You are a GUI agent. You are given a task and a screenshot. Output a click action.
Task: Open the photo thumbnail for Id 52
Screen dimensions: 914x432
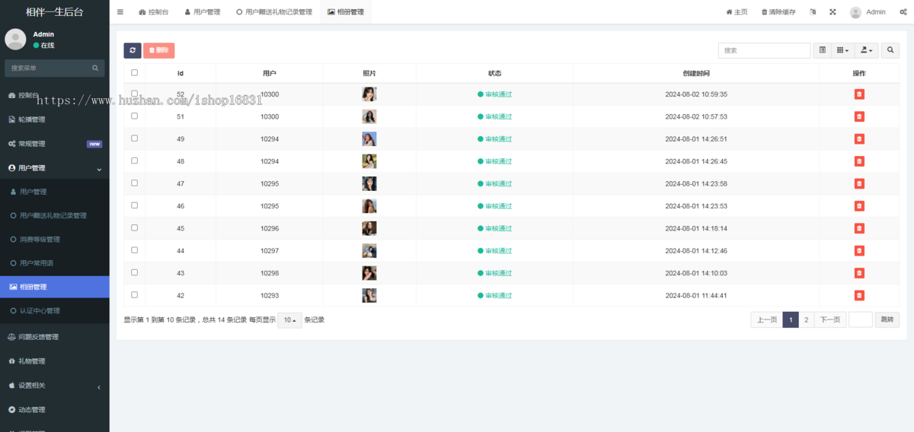coord(369,94)
